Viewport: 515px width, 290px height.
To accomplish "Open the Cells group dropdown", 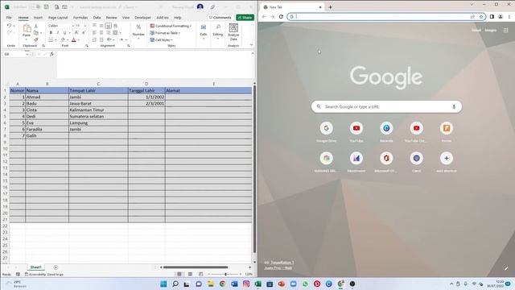I will pyautogui.click(x=204, y=32).
